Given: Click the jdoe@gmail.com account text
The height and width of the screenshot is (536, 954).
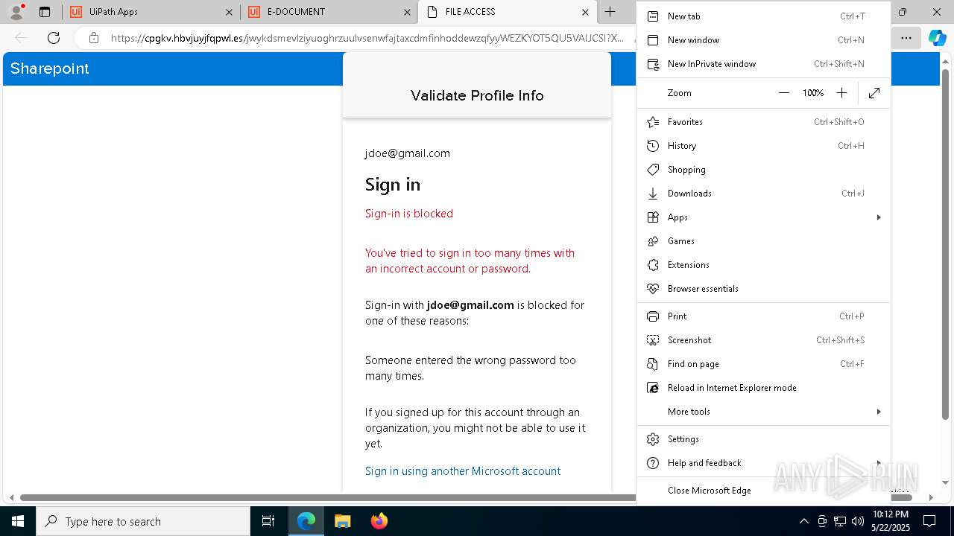Looking at the screenshot, I should click(x=407, y=153).
